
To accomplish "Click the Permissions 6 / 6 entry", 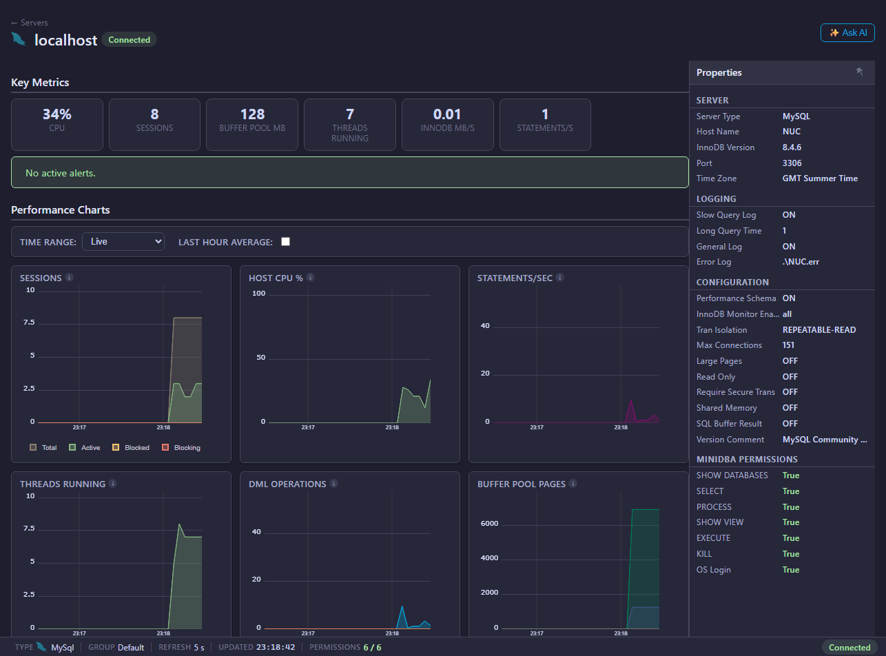I will pos(345,647).
